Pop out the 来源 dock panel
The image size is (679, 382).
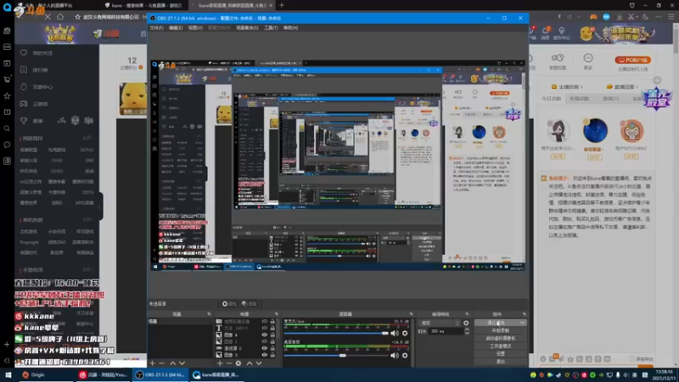coord(277,314)
